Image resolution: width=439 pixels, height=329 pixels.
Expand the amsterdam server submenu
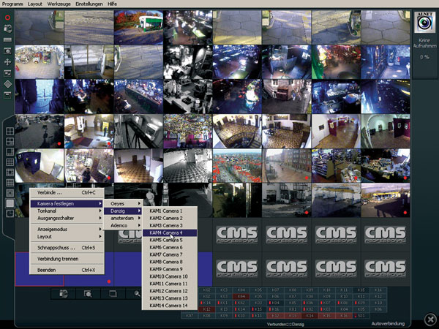point(124,218)
